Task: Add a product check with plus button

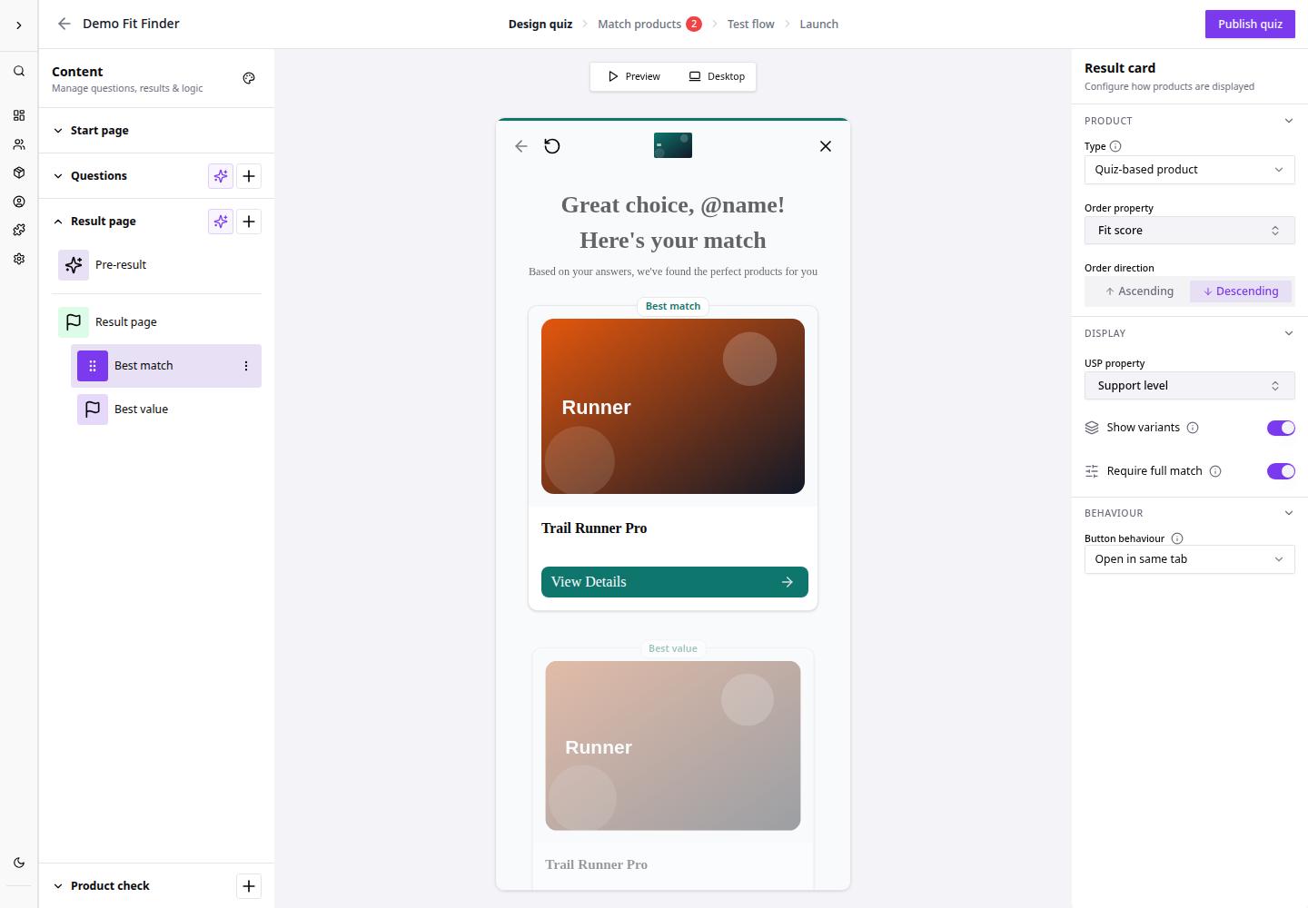Action: (x=249, y=886)
